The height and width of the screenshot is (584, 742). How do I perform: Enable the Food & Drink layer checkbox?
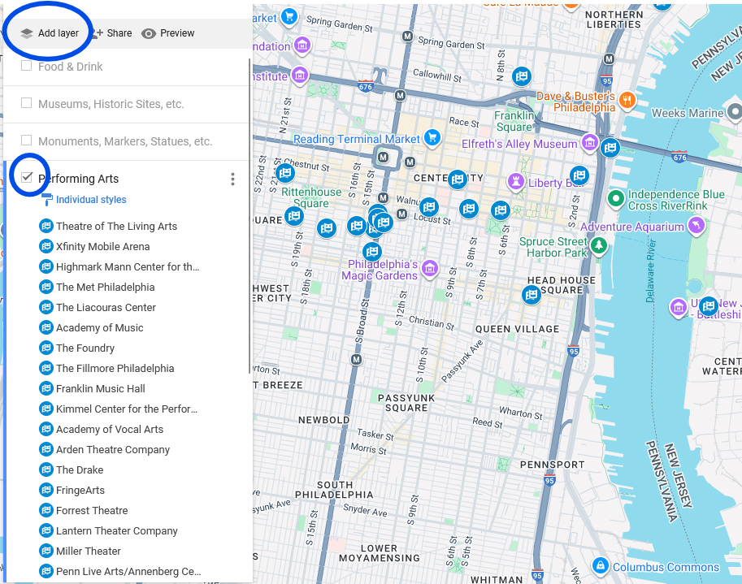[26, 67]
